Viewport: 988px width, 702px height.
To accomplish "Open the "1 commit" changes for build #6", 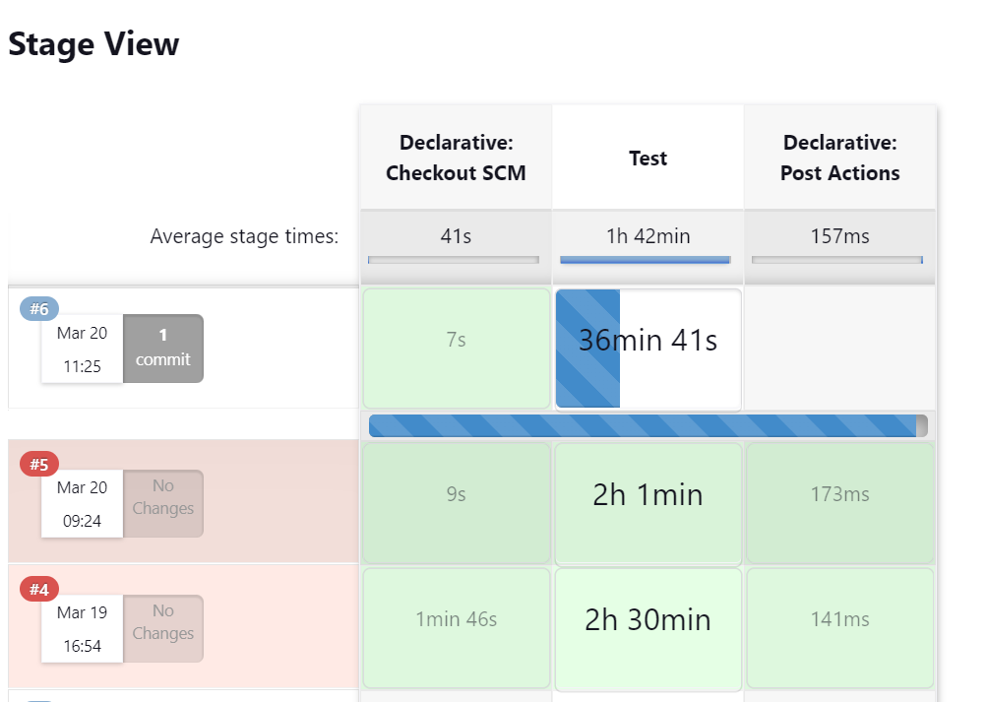I will tap(163, 349).
